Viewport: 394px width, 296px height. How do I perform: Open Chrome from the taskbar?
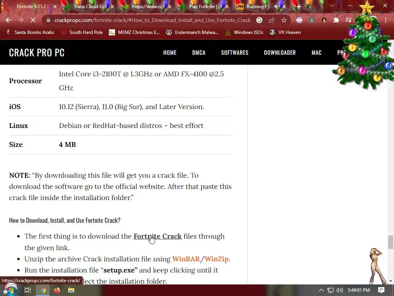tap(43, 290)
